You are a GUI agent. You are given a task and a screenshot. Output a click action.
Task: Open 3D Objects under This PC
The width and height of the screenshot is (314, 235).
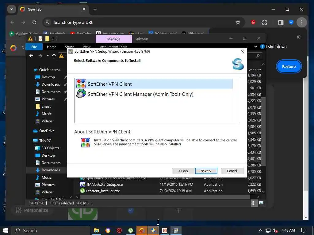50,148
